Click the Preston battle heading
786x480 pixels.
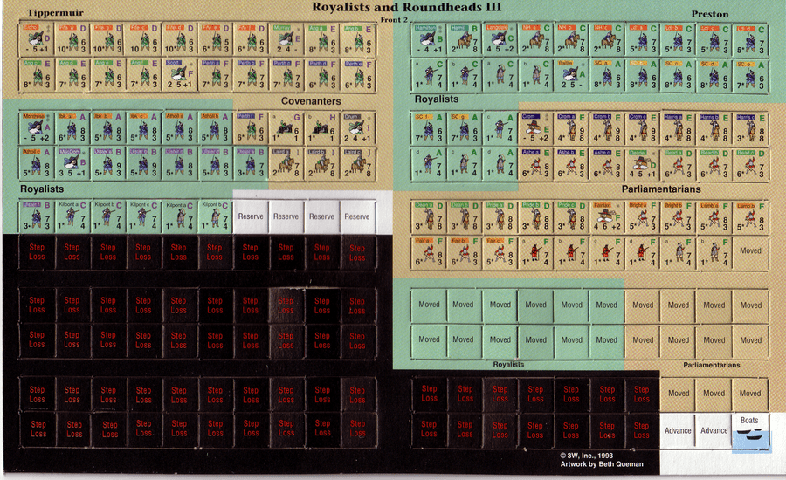click(x=710, y=14)
